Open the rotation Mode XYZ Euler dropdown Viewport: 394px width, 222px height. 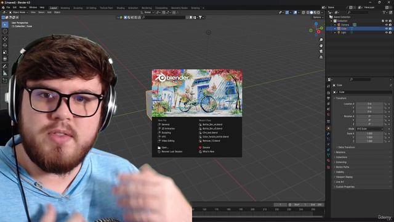369,129
